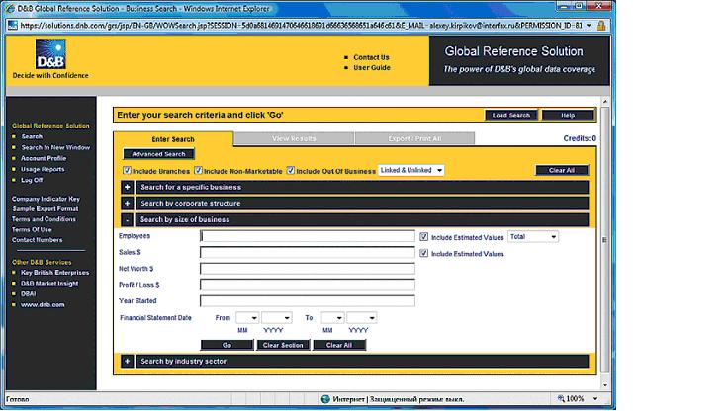Click the Help button

[568, 115]
